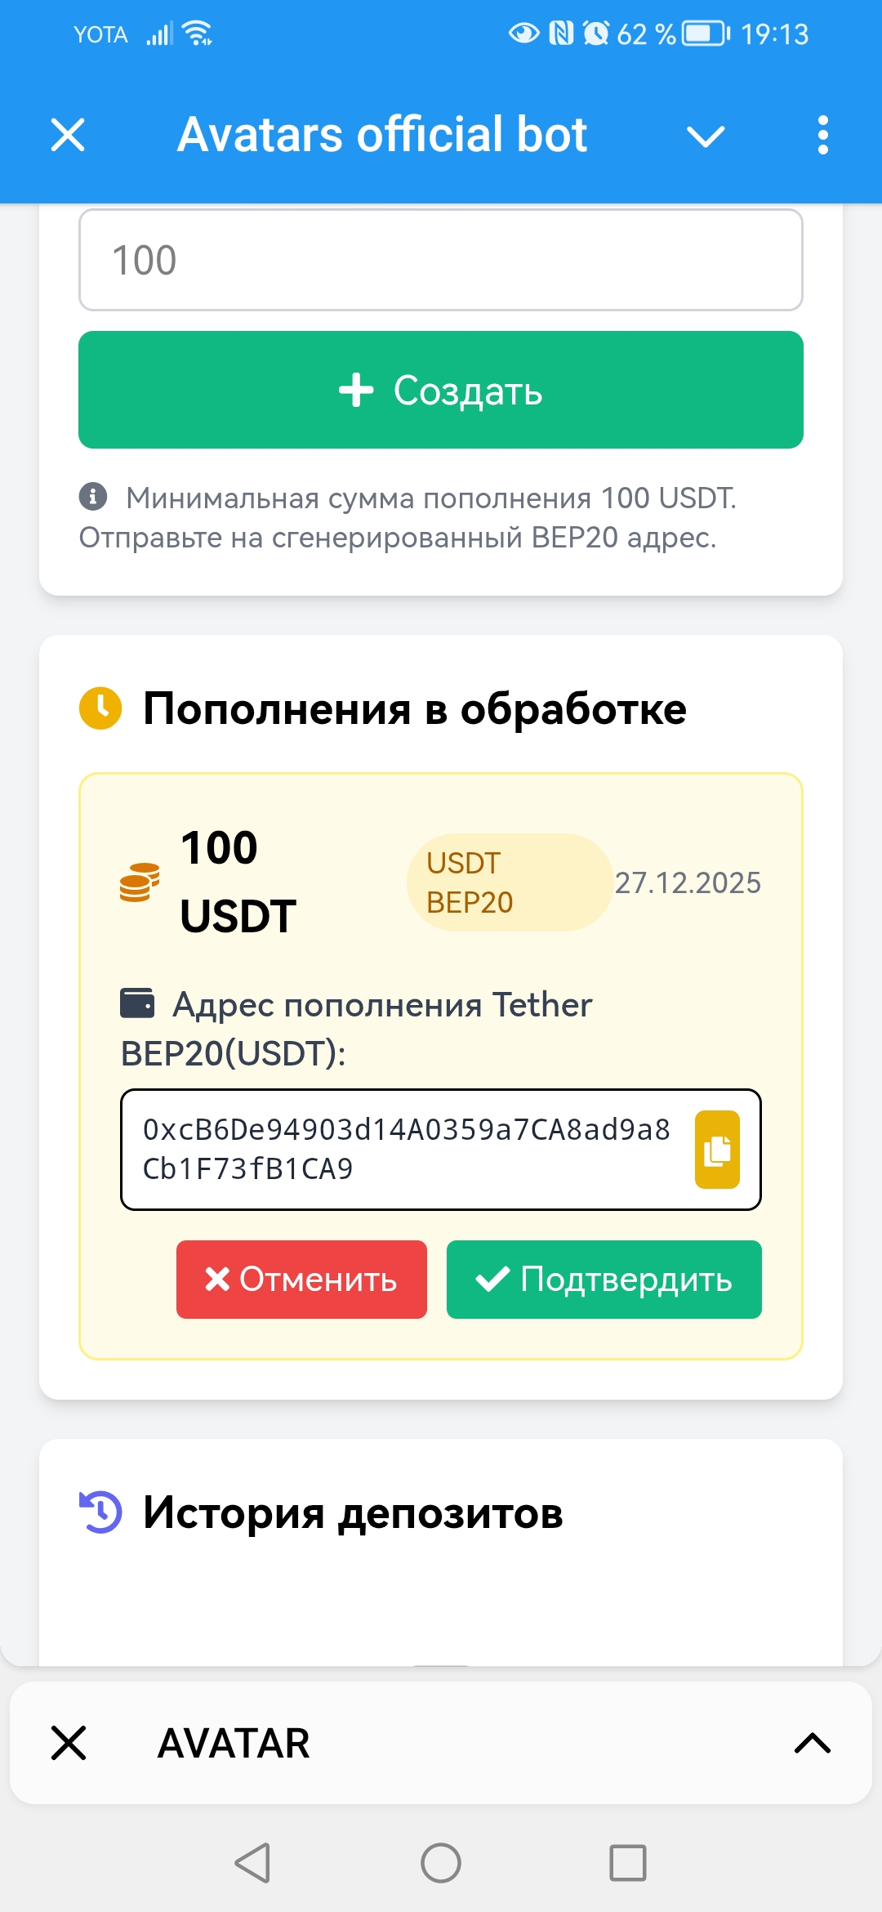Select the USDT BEP20 network badge
The height and width of the screenshot is (1912, 882).
[x=509, y=882]
